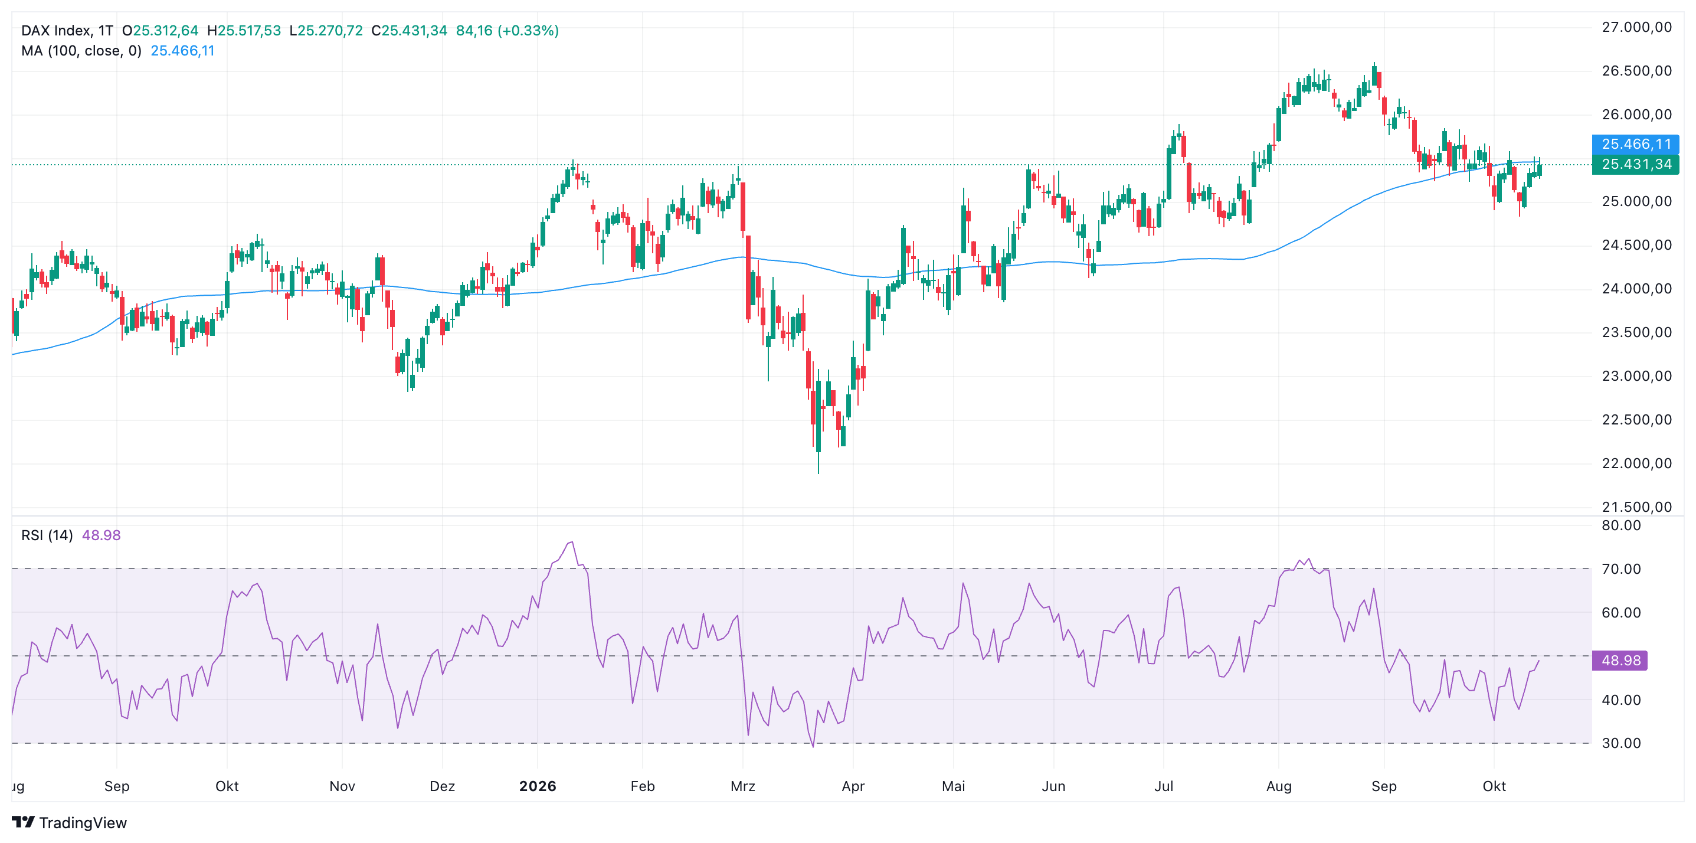This screenshot has width=1696, height=843.
Task: Click the TradingView logo
Action: 69,822
